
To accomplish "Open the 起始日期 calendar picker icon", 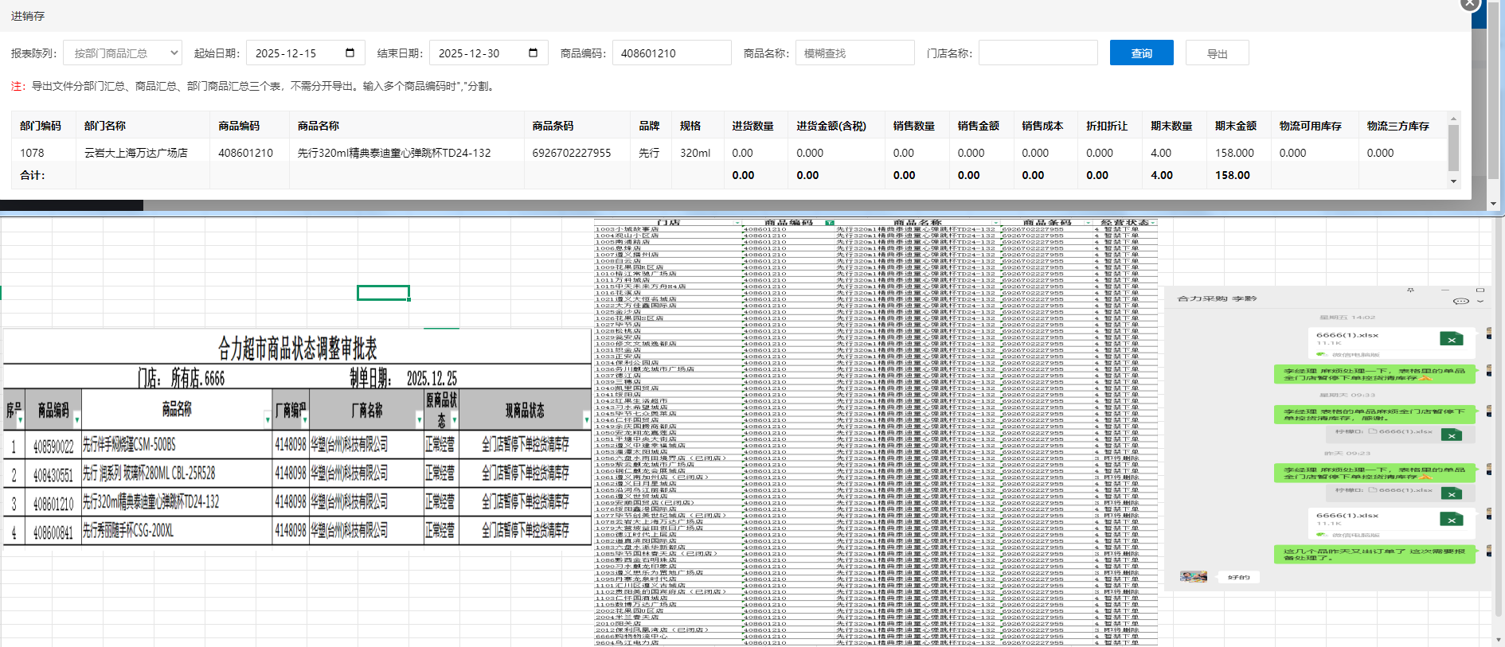I will (x=350, y=53).
